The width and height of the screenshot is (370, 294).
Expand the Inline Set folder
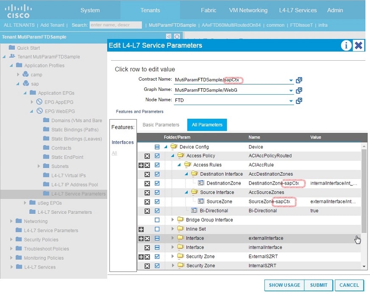173,229
